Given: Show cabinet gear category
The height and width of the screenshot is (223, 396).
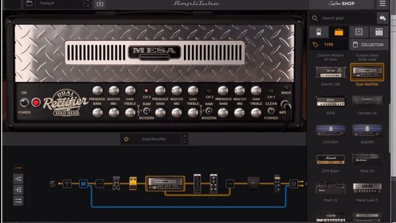Looking at the screenshot, I should (359, 32).
